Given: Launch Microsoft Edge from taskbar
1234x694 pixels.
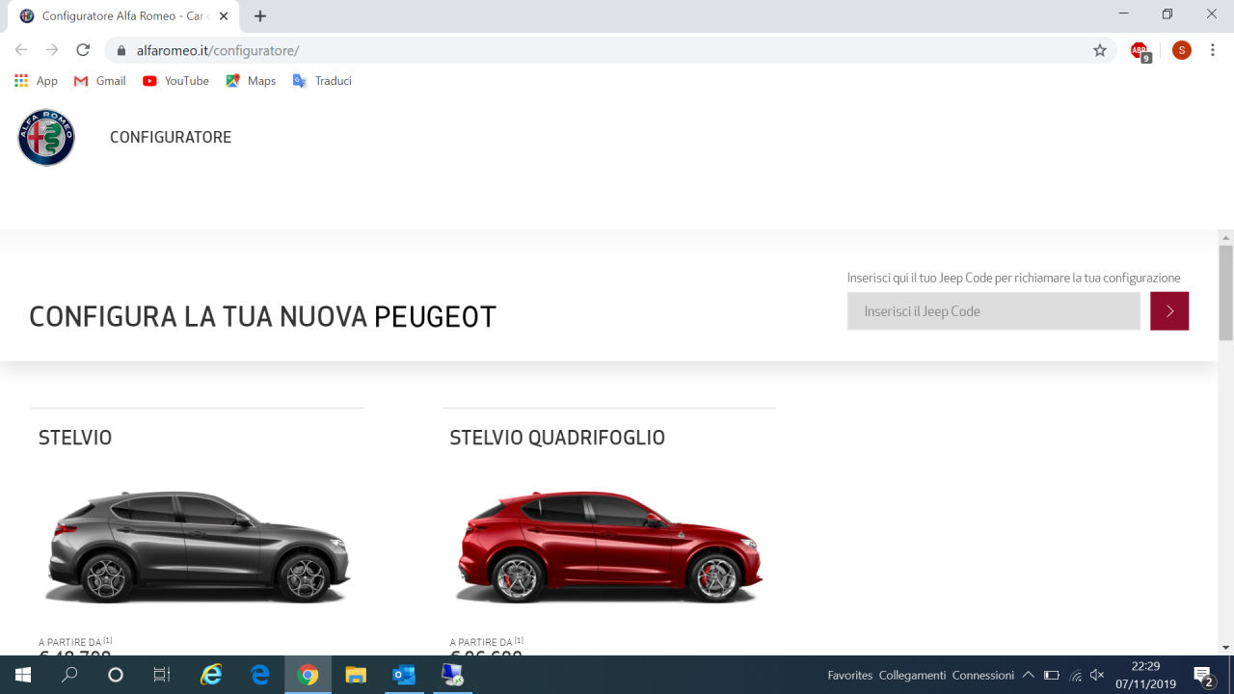Looking at the screenshot, I should pyautogui.click(x=260, y=675).
